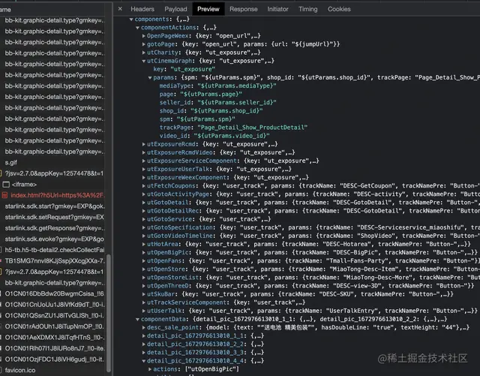Viewport: 480px width, 376px height.
Task: Expand the utCharity entry
Action: (x=143, y=53)
